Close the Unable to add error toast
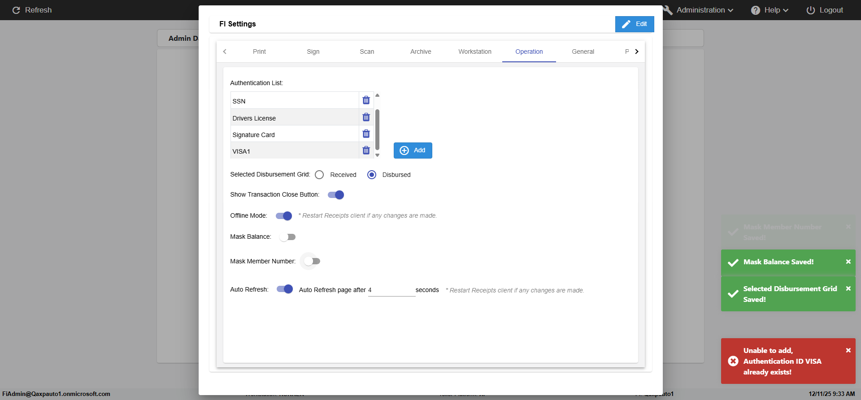 tap(848, 350)
